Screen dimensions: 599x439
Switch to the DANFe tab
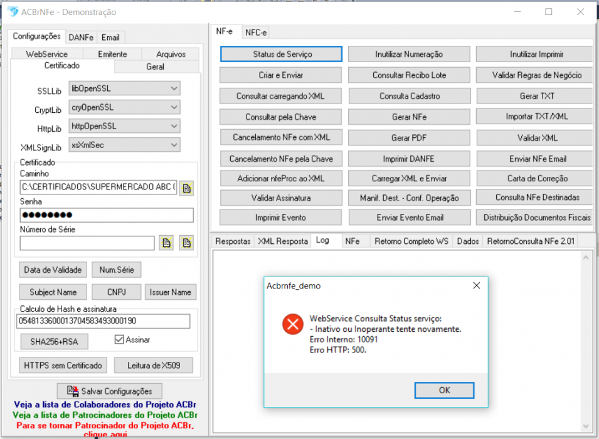pyautogui.click(x=81, y=38)
